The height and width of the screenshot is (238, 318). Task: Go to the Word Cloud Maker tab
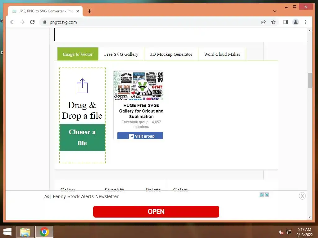pyautogui.click(x=222, y=54)
